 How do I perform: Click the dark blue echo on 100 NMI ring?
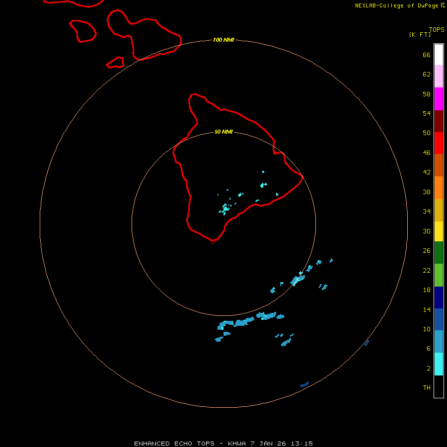(x=367, y=343)
